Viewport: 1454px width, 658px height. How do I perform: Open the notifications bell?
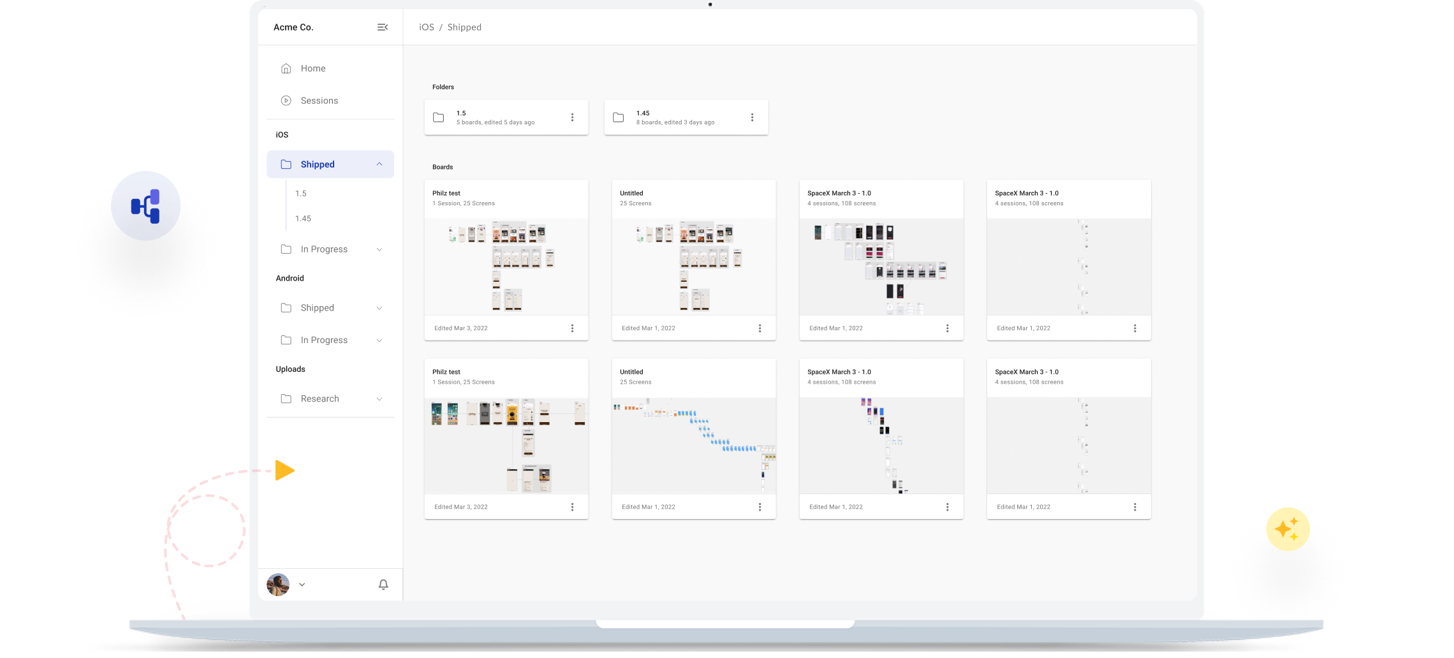point(383,585)
